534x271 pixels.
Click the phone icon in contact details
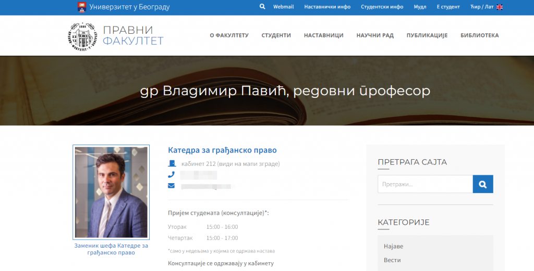coord(171,175)
